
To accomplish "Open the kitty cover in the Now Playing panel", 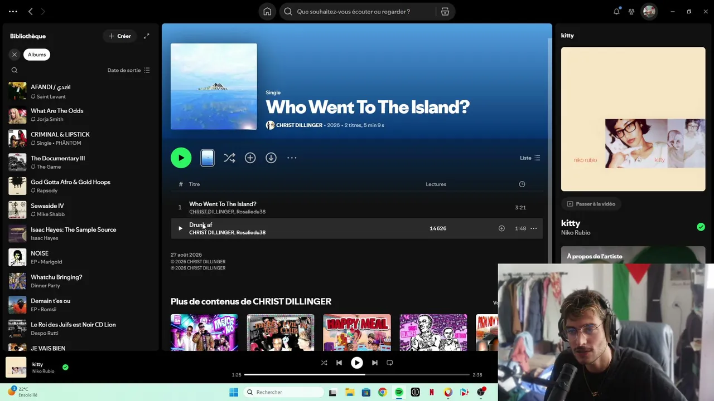I will [x=633, y=119].
